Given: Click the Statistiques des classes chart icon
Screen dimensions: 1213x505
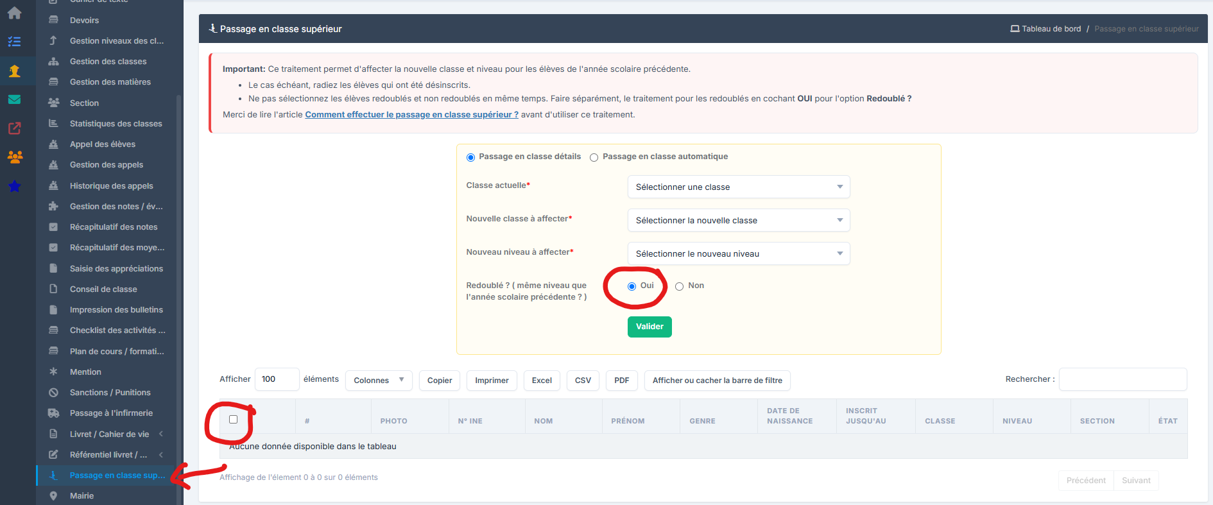Looking at the screenshot, I should (x=54, y=123).
